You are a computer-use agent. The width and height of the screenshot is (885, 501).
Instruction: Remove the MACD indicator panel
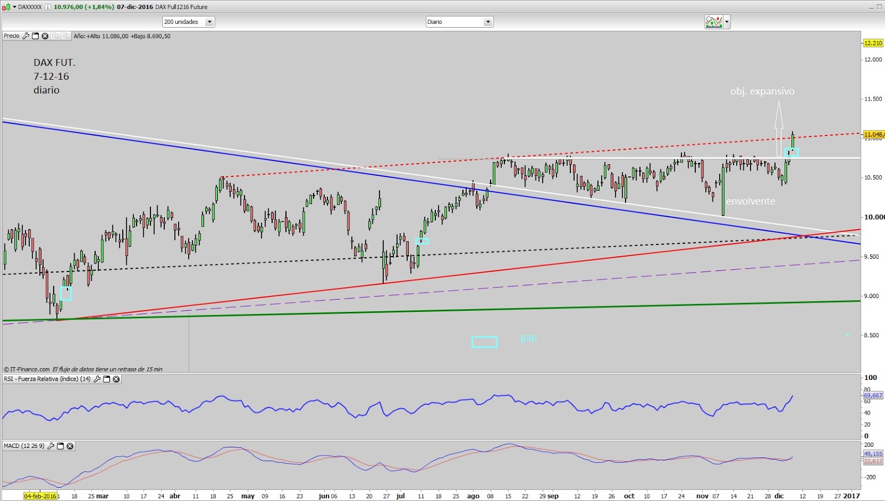pyautogui.click(x=70, y=446)
